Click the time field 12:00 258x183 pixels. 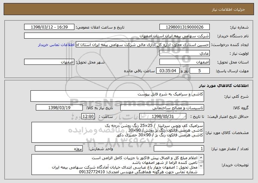[x=88, y=117]
